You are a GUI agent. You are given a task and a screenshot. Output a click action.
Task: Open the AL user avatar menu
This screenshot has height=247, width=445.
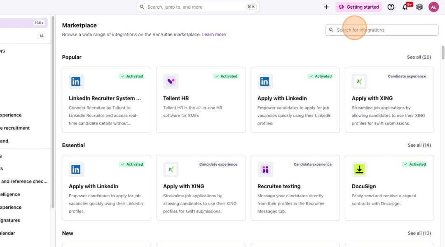[x=433, y=7]
